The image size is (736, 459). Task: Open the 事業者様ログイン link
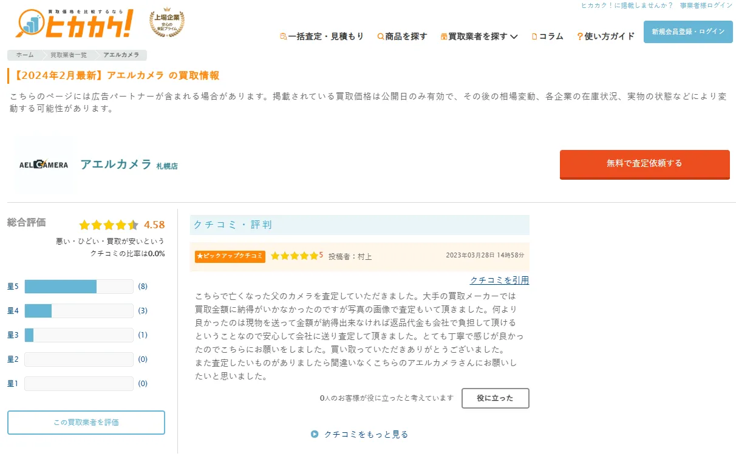coord(706,5)
